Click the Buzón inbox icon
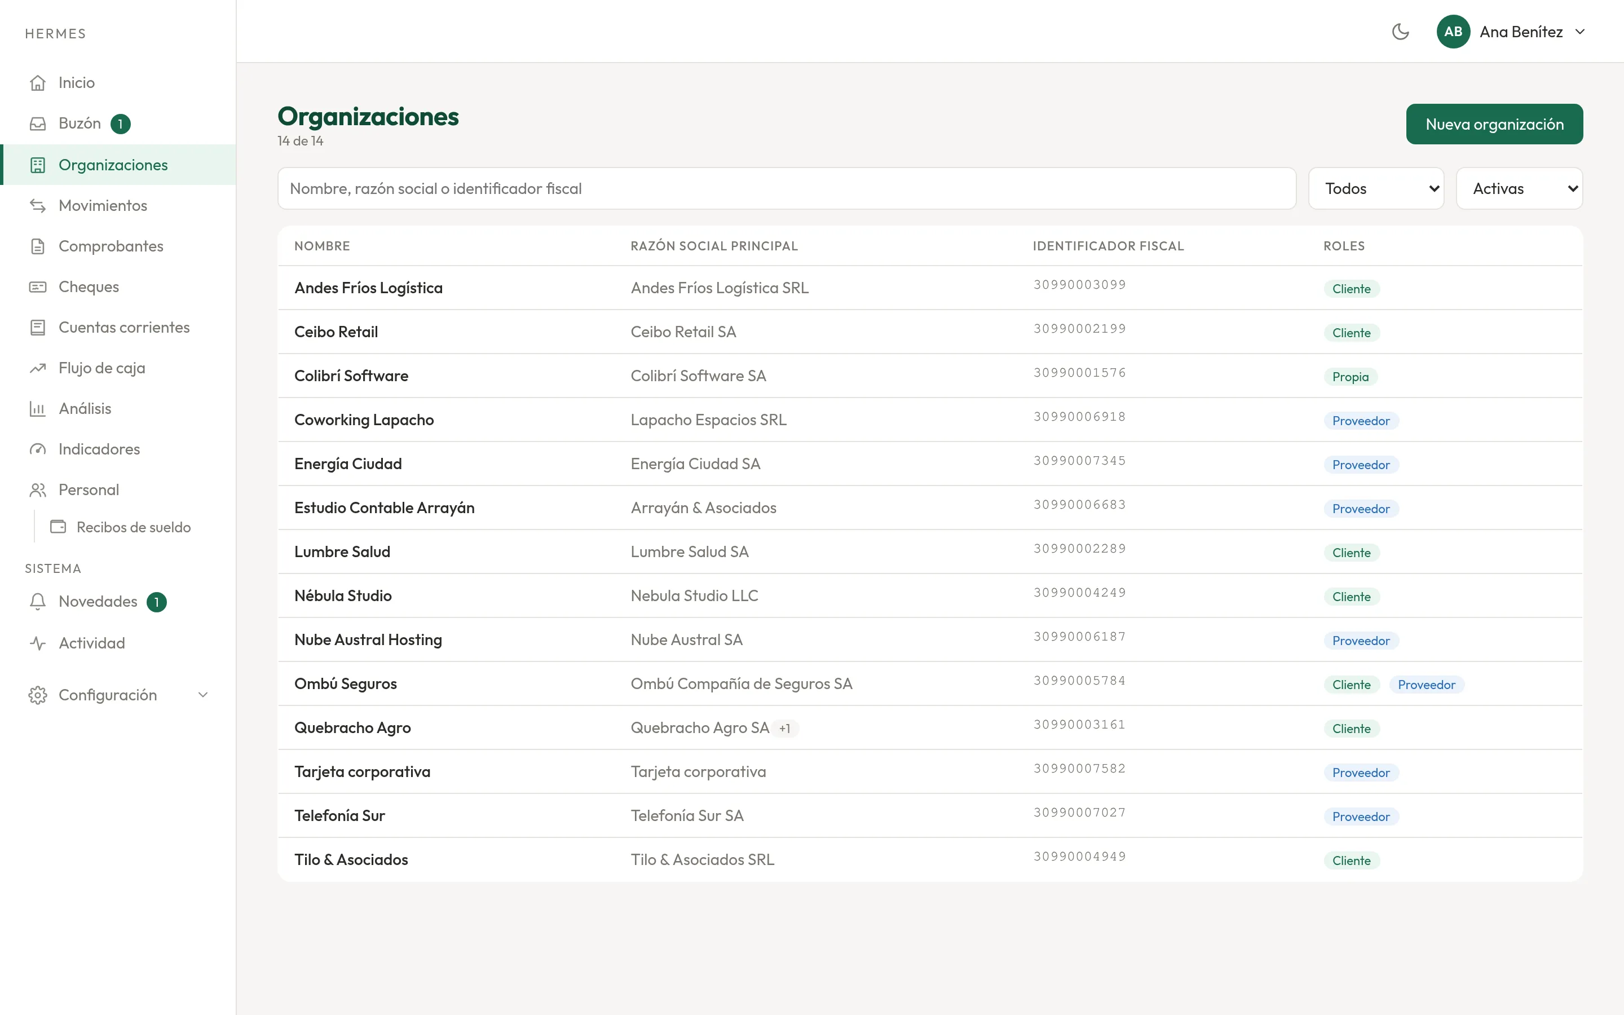Image resolution: width=1624 pixels, height=1015 pixels. 38,123
